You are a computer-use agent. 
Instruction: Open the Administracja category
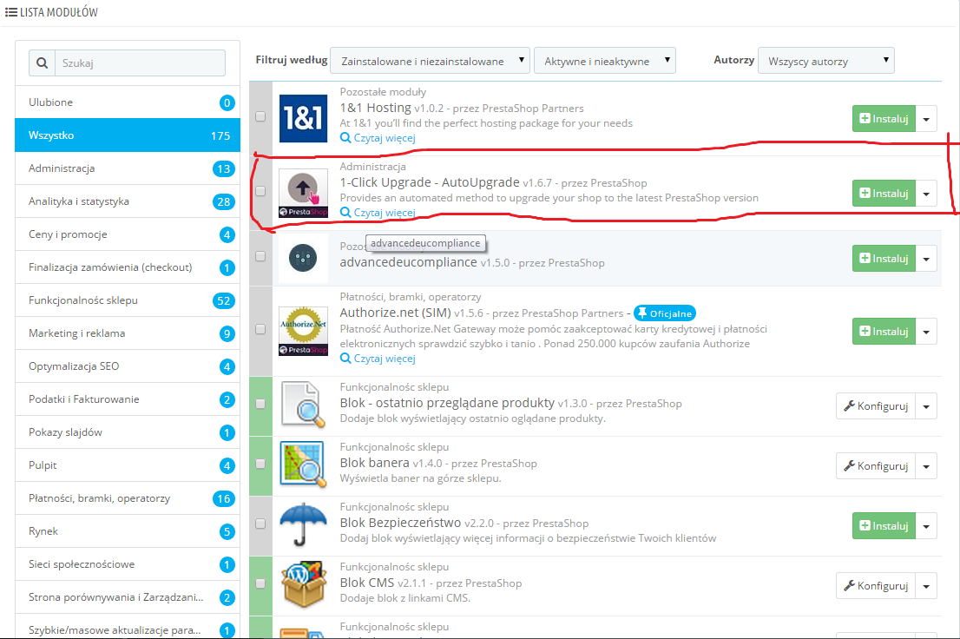coord(128,168)
